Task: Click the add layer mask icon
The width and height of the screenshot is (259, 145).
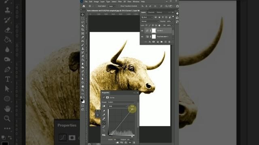Action: [x=154, y=42]
